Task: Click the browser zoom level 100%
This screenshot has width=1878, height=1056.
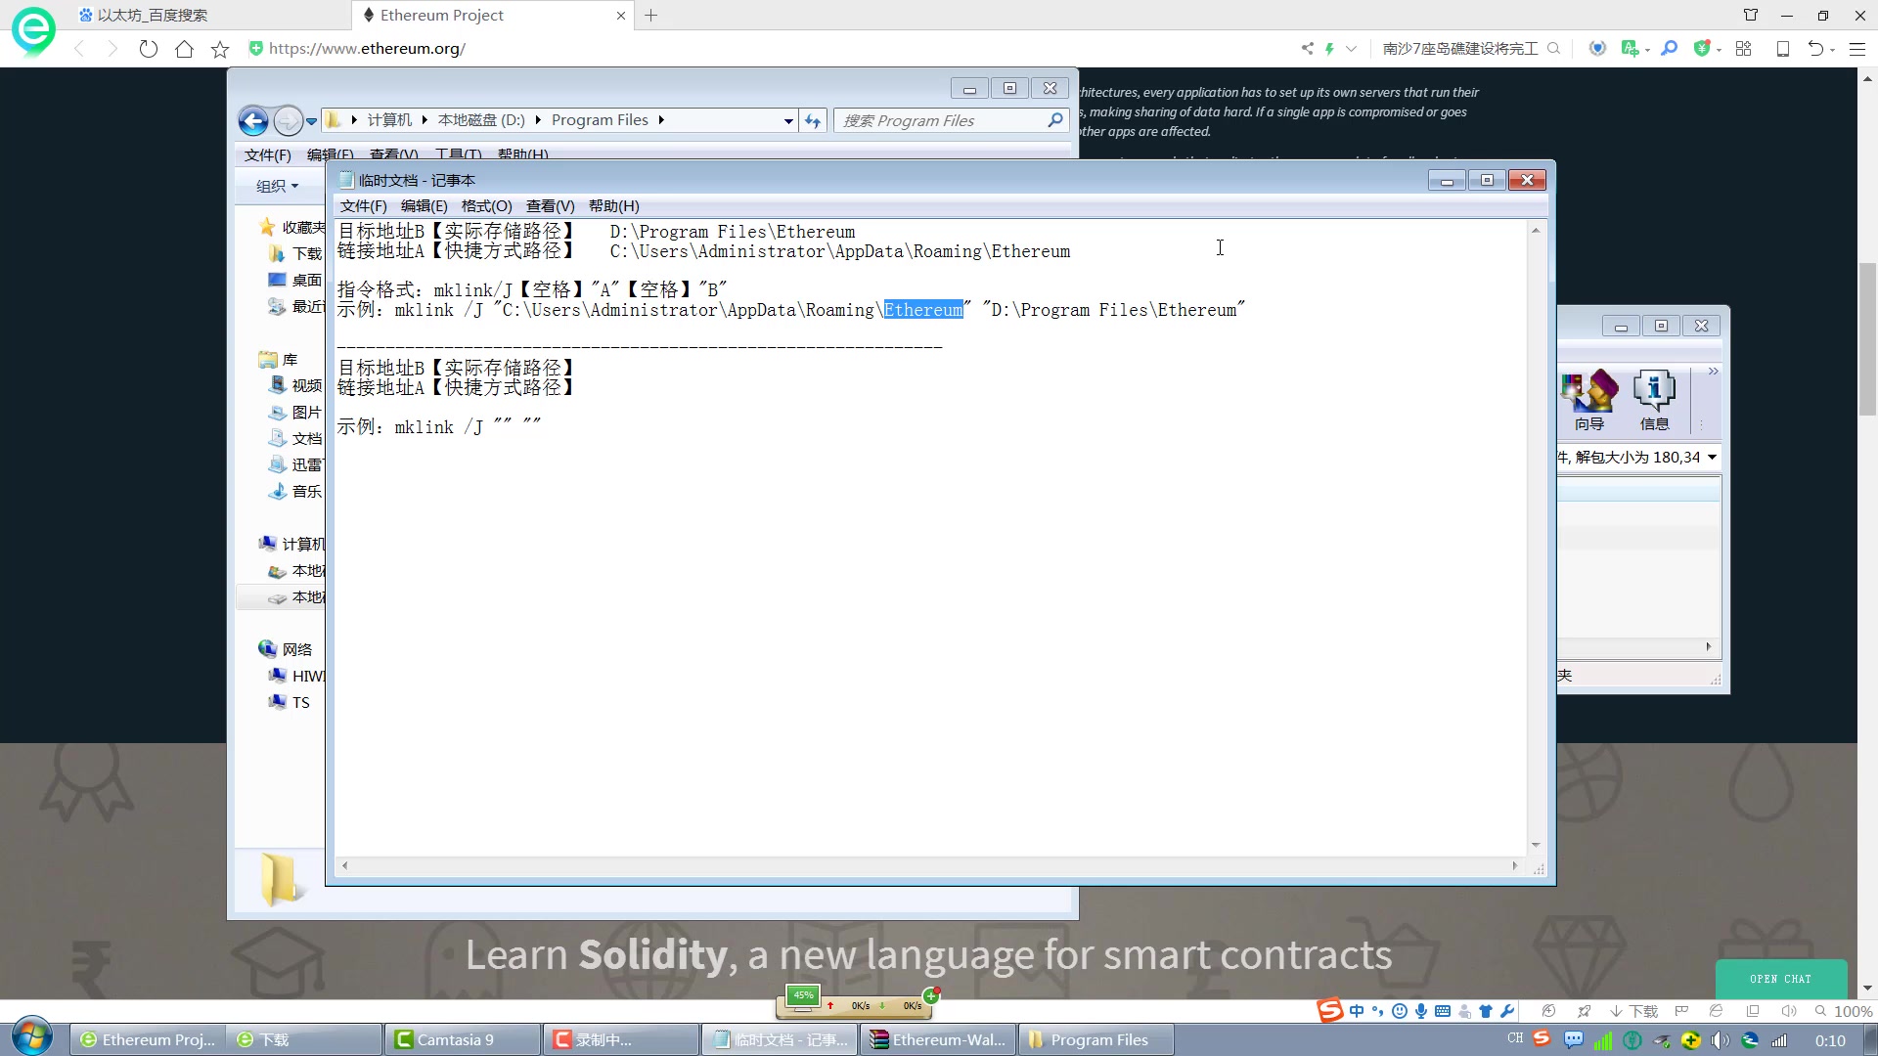Action: point(1844,1011)
